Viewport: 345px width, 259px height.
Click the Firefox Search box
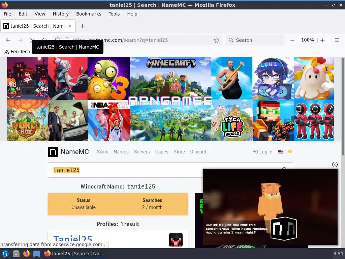tap(255, 40)
